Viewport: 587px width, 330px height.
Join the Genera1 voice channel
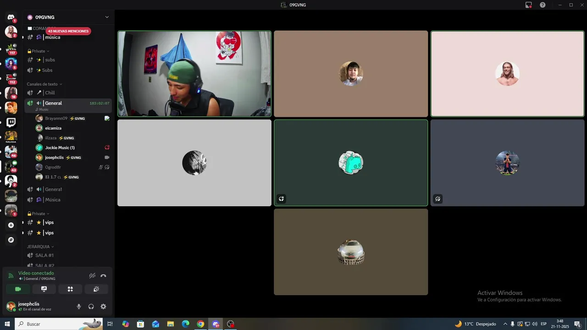click(x=68, y=189)
